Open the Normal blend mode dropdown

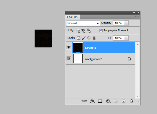[x=83, y=23]
